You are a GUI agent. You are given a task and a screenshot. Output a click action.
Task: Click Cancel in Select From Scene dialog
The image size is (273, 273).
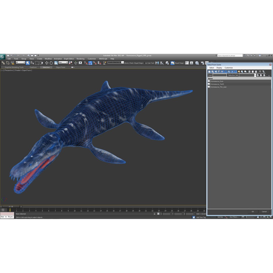[264, 212]
